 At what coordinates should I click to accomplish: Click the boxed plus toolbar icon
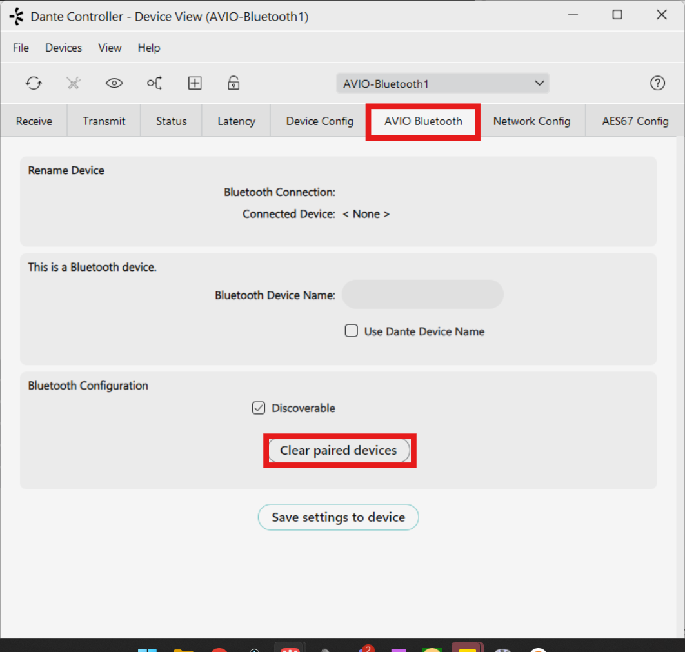195,83
